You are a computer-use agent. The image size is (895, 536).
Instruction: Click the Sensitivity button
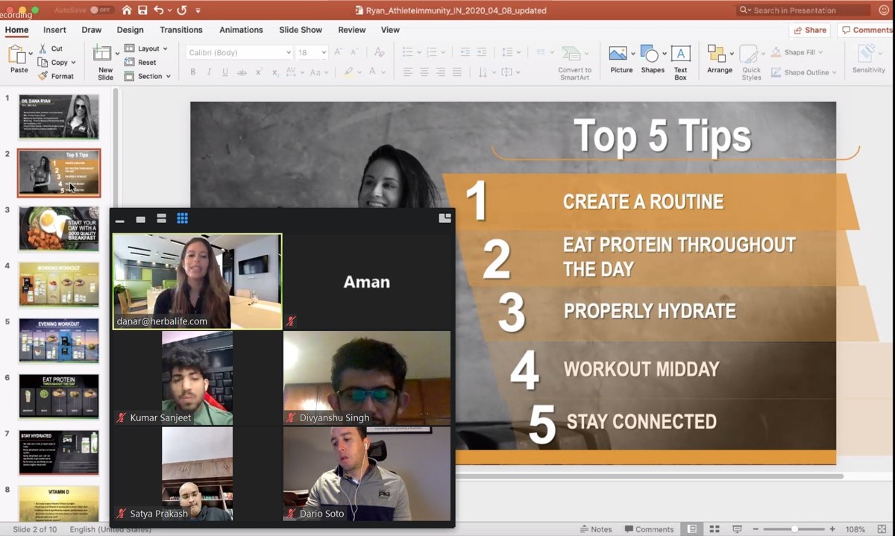pos(868,60)
